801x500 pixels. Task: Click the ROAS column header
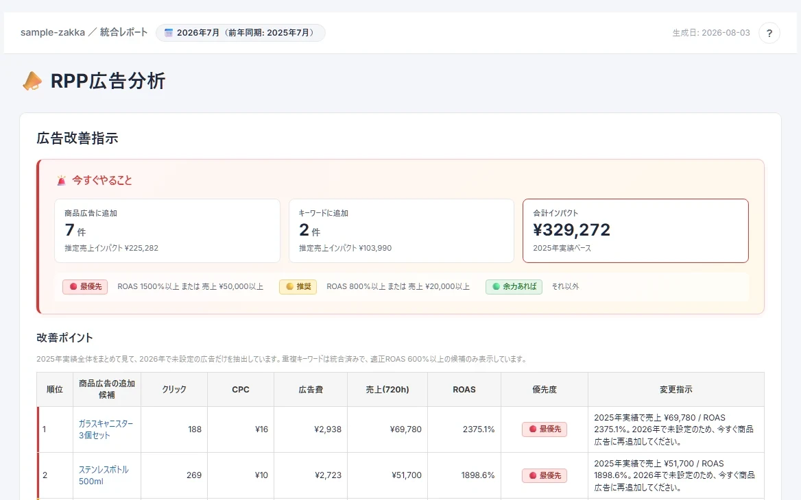[x=464, y=389]
